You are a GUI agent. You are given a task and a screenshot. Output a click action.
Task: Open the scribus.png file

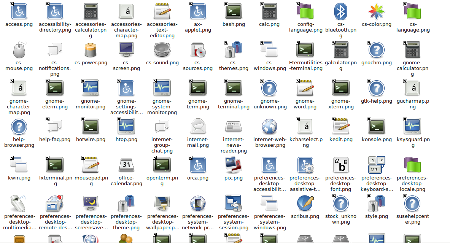305,204
